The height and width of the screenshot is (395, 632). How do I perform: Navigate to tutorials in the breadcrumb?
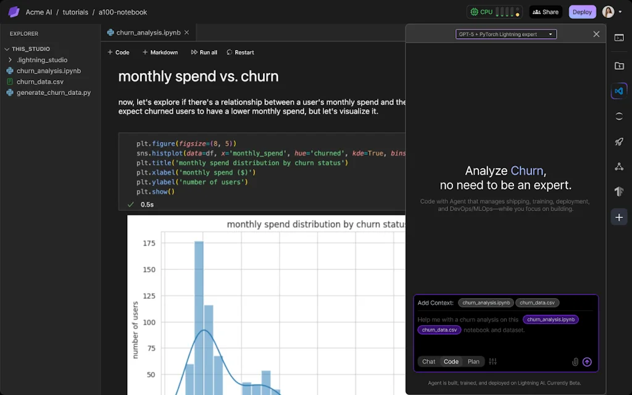[75, 11]
